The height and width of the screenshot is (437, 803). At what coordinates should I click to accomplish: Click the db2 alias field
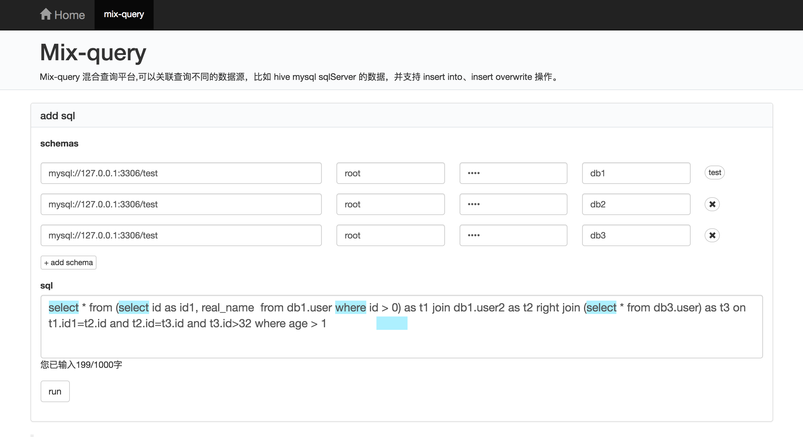coord(636,204)
